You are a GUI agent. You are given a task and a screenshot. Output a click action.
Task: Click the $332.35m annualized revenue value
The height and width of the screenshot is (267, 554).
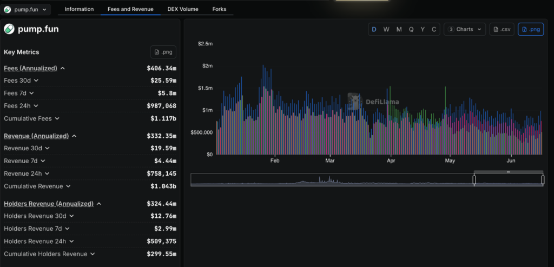161,136
